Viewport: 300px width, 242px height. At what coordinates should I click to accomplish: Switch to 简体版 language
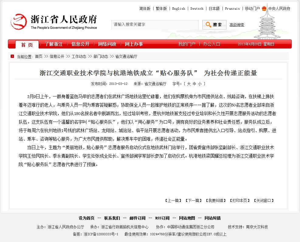[145, 8]
